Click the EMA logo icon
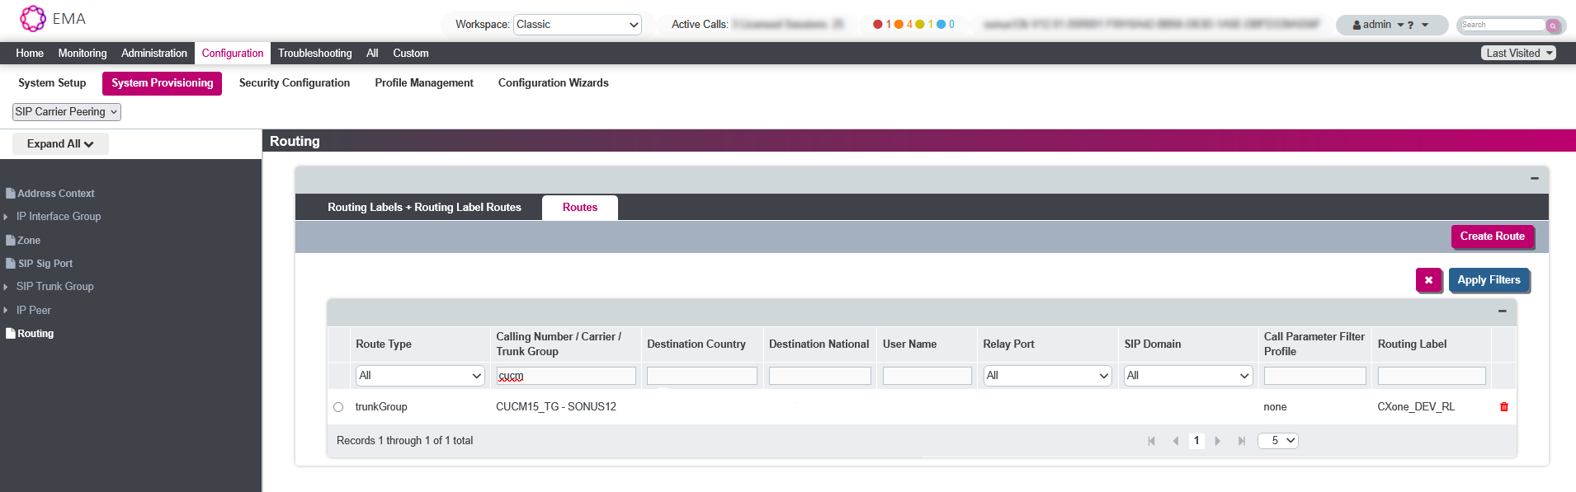Screen dimensions: 1576x492 32,18
